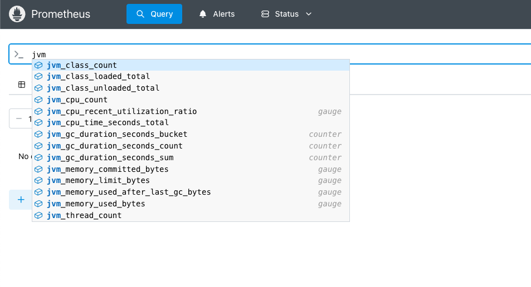Click the Status chevron arrow
531x287 pixels.
(x=309, y=14)
